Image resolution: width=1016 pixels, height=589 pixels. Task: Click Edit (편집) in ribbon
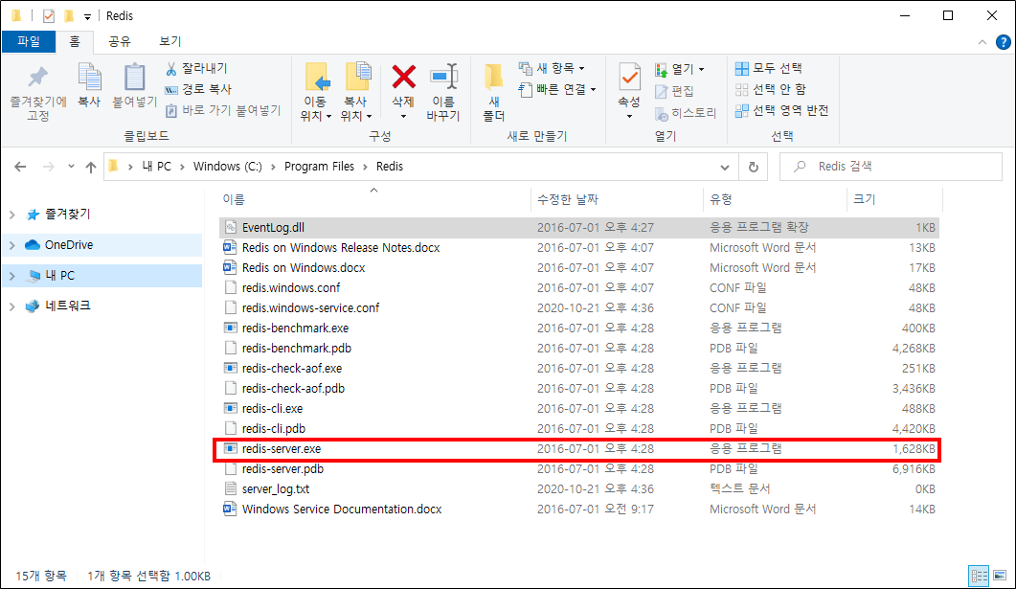point(674,91)
